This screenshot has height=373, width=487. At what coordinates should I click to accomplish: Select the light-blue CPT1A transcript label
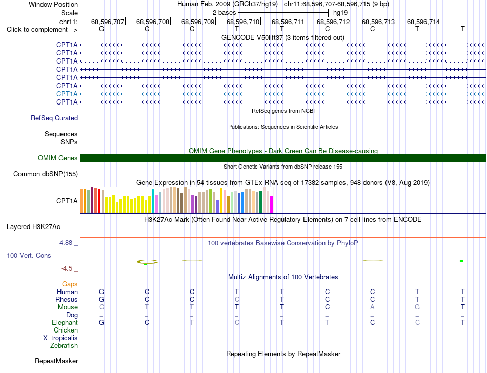pyautogui.click(x=67, y=94)
